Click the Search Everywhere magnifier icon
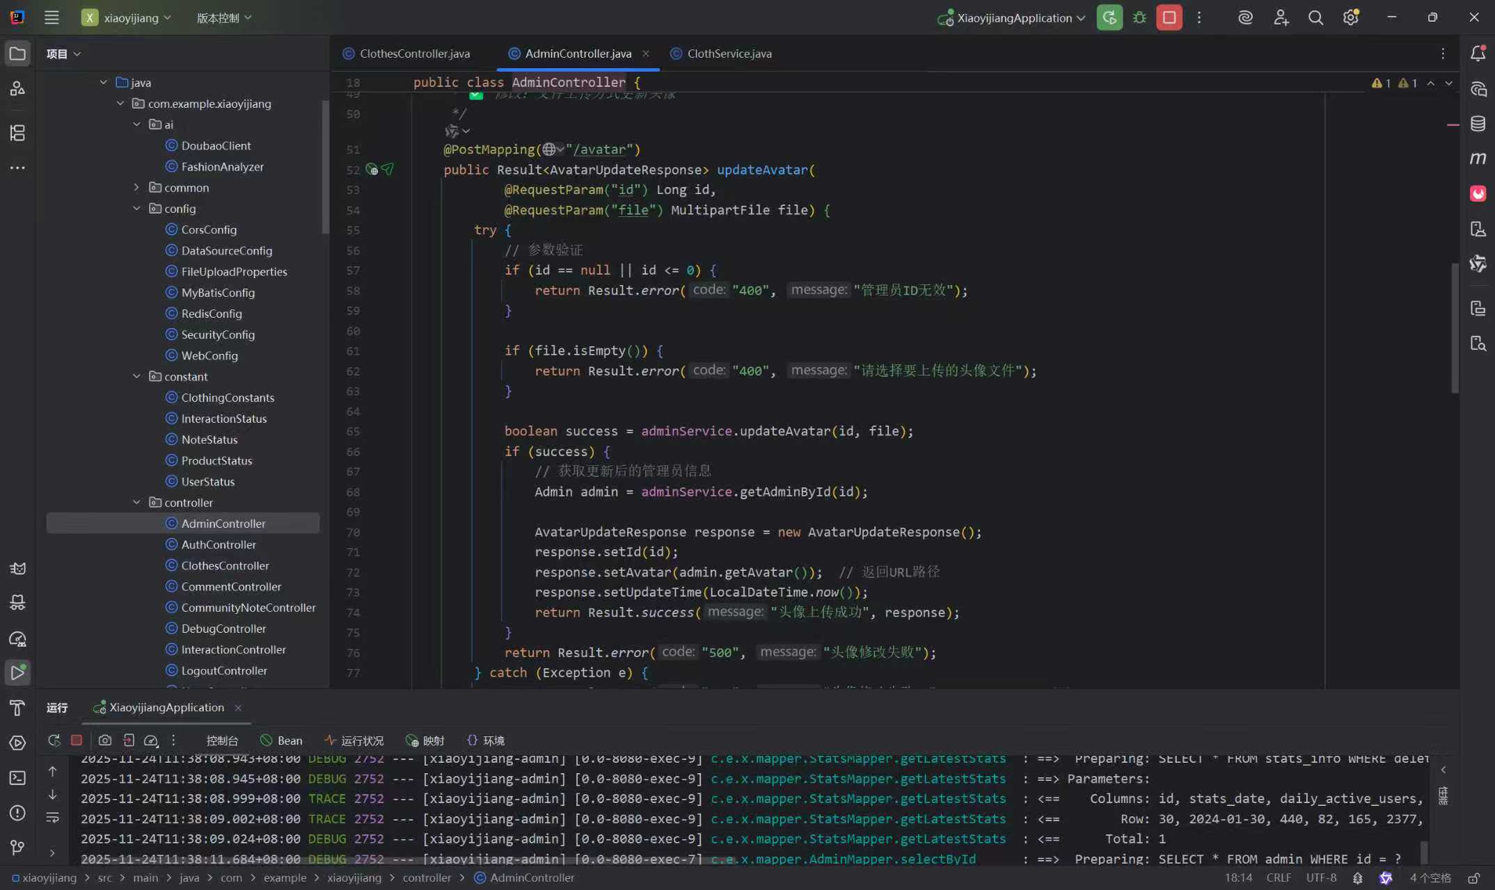 tap(1315, 18)
